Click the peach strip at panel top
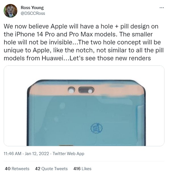Screen dimensions: 169x175 coord(87,90)
